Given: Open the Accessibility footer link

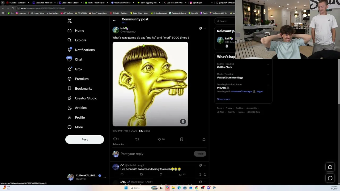Looking at the screenshot, I should tap(252, 108).
